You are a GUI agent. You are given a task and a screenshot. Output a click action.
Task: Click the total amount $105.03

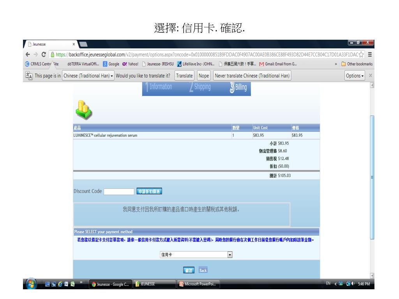284,176
